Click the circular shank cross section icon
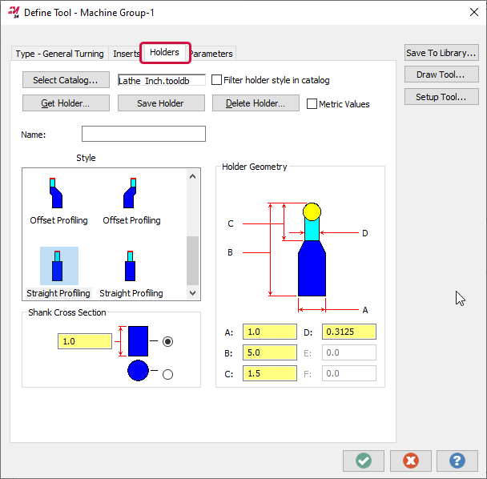This screenshot has height=479, width=487. point(138,370)
